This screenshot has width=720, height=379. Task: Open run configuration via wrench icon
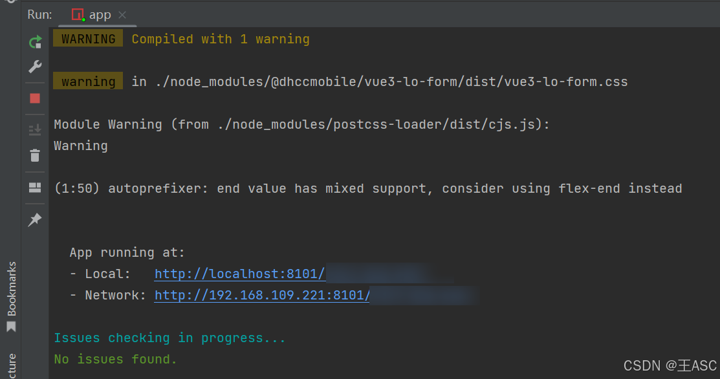coord(35,66)
